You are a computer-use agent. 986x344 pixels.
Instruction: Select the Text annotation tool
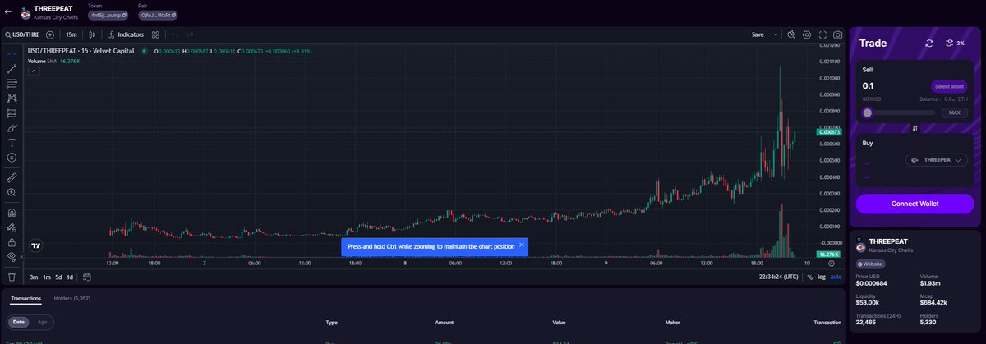tap(12, 143)
